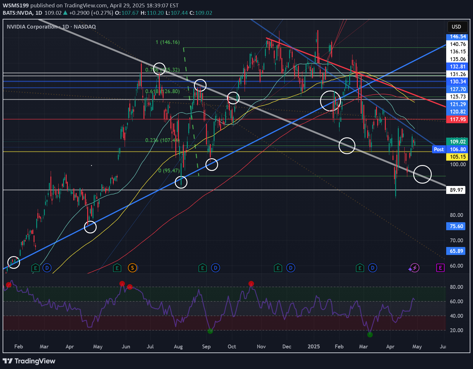
Task: Select the green 109.02 current price label
Action: click(457, 142)
